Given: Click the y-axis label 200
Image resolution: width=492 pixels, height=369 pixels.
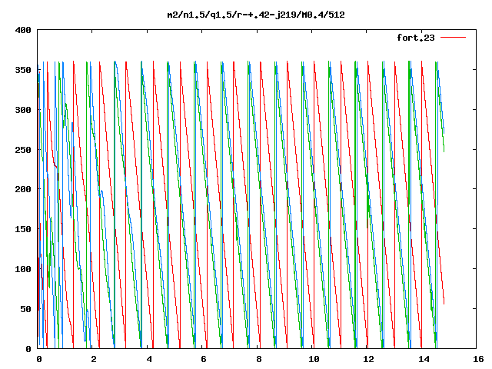Looking at the screenshot, I should coord(23,189).
